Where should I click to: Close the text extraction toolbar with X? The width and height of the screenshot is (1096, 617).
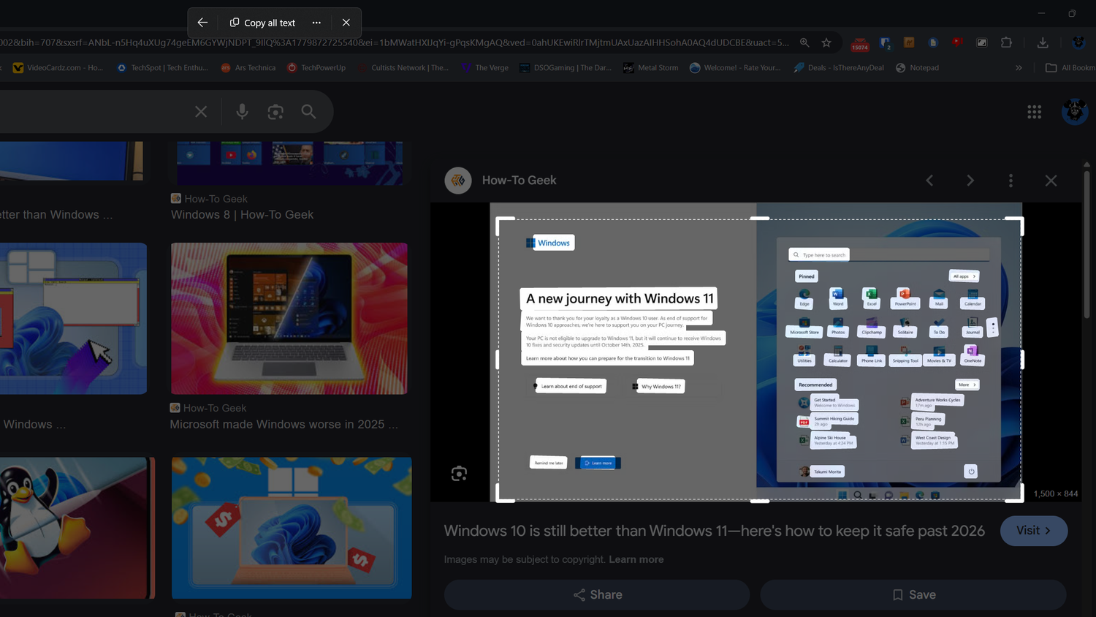346,23
